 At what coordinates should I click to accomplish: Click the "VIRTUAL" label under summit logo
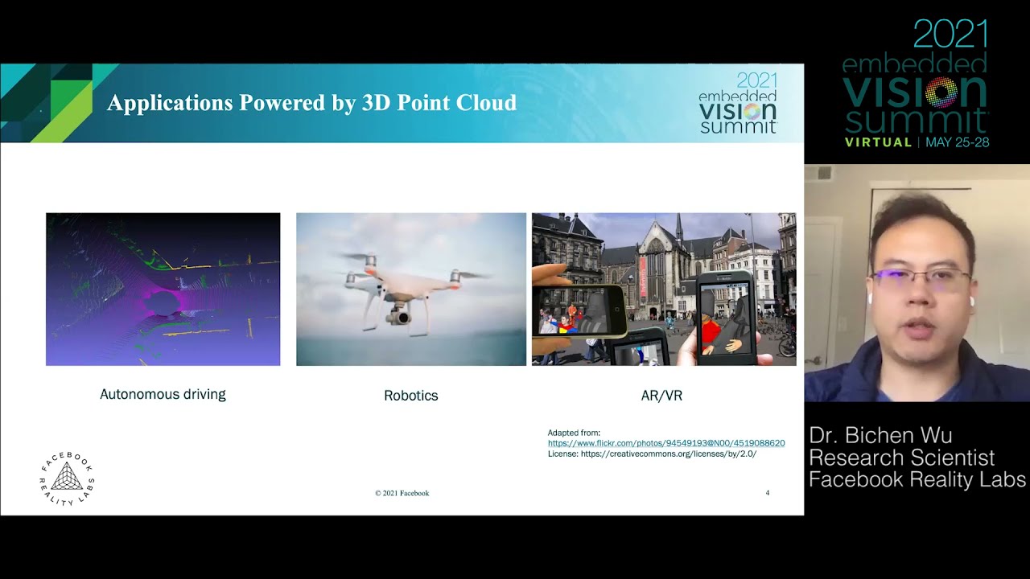point(878,142)
